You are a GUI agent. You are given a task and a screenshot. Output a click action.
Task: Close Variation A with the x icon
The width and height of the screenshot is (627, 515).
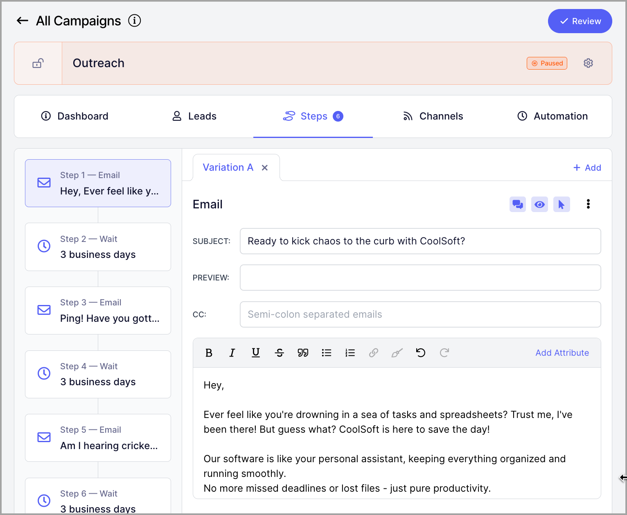pos(265,168)
